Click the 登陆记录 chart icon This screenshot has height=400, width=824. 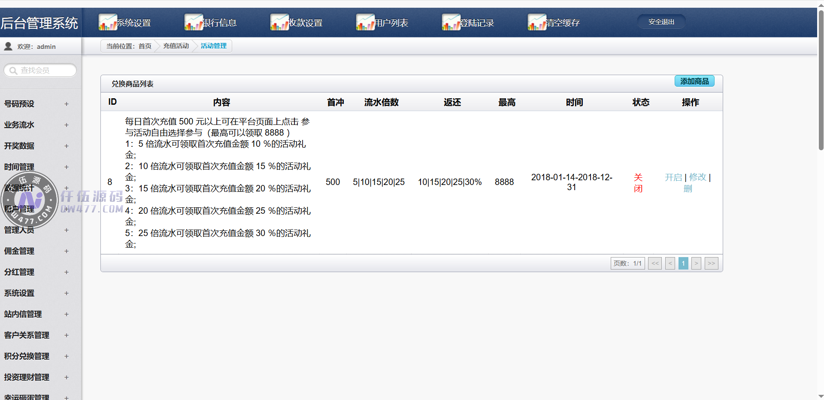click(x=451, y=22)
